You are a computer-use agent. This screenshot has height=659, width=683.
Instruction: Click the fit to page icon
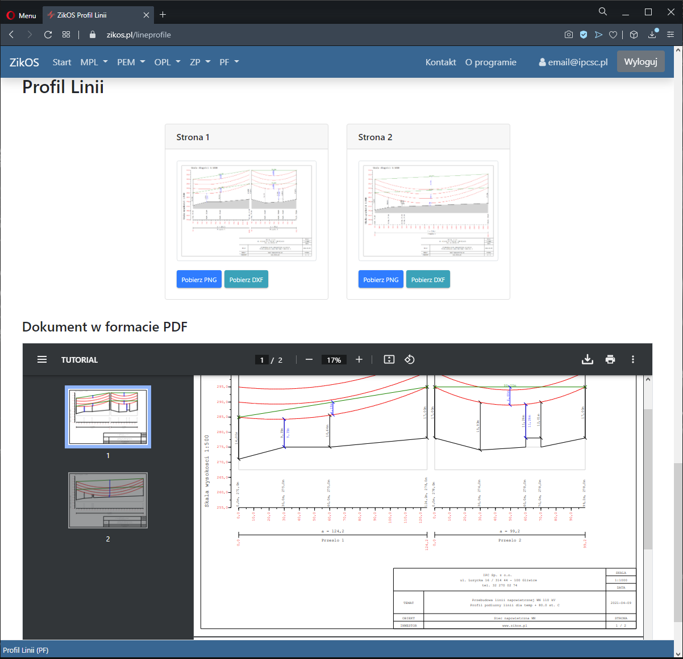point(389,359)
